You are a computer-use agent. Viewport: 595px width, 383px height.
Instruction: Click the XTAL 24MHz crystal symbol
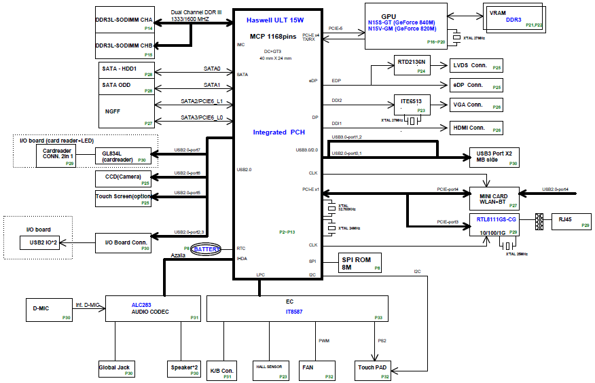[x=332, y=228]
